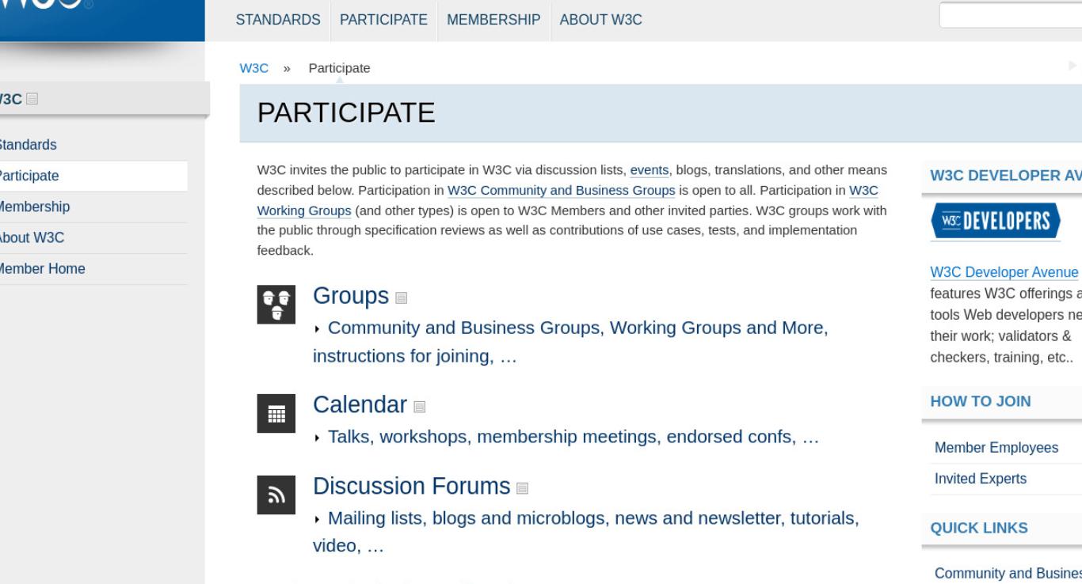
Task: Toggle the small box beside Discussion Forums
Action: tap(522, 487)
